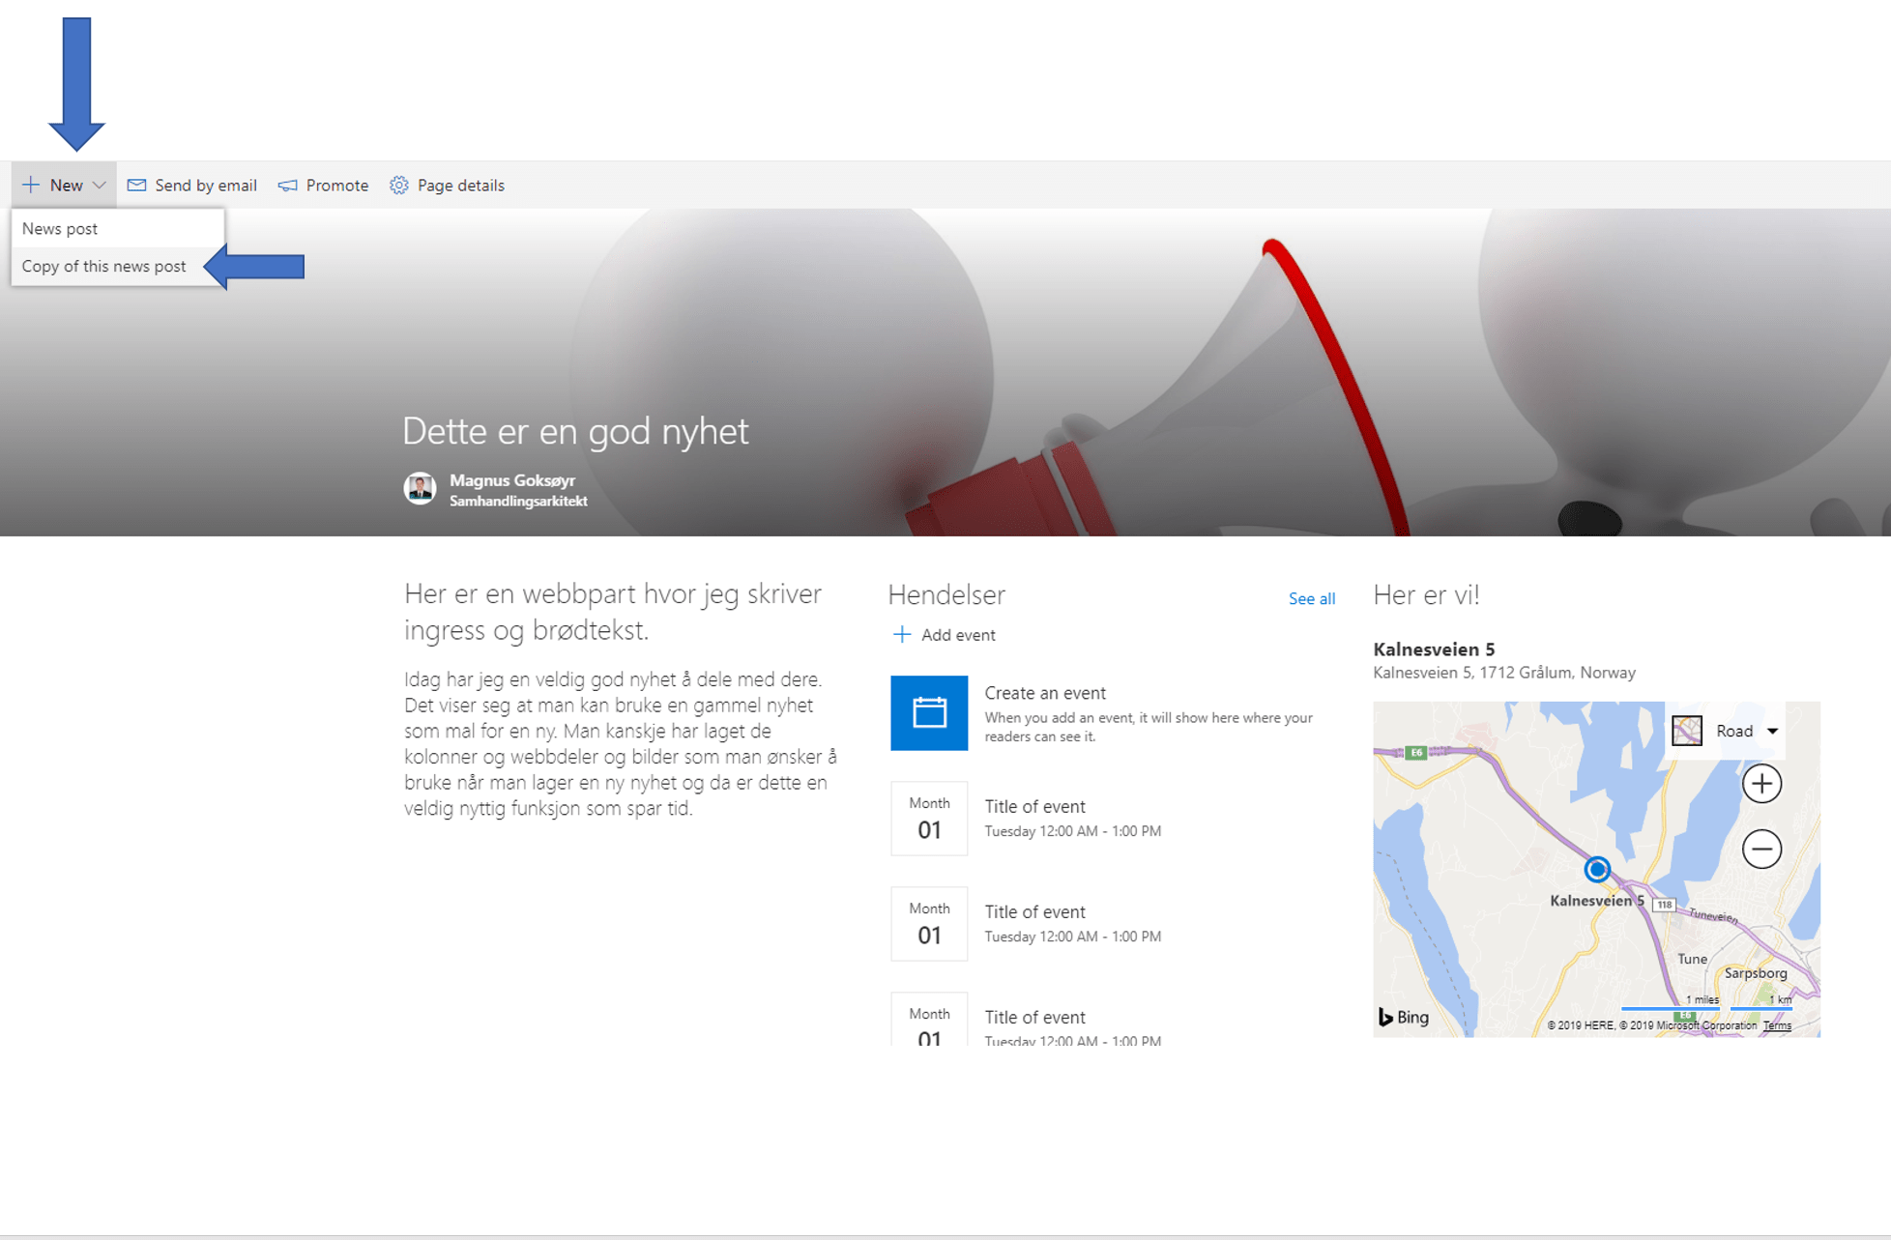1891x1240 pixels.
Task: Click Add event button
Action: pos(944,635)
